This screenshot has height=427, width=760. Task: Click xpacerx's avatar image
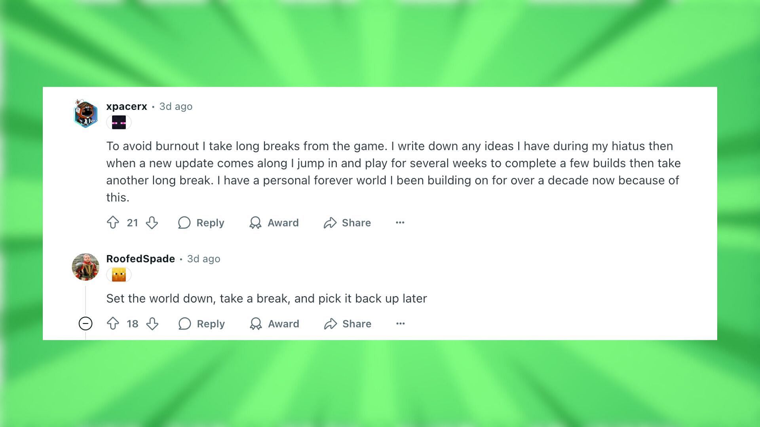point(85,114)
